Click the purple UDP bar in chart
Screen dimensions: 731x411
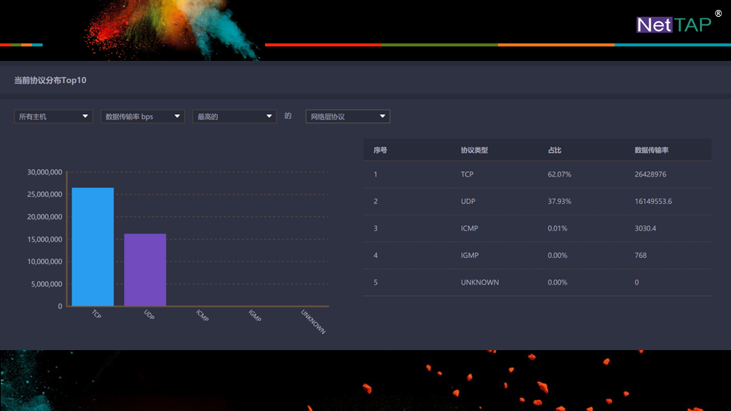145,269
